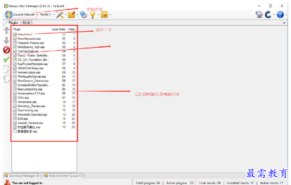Select the DD_1x1_Foundation_Blo... row
The height and width of the screenshot is (185, 291).
click(44, 59)
